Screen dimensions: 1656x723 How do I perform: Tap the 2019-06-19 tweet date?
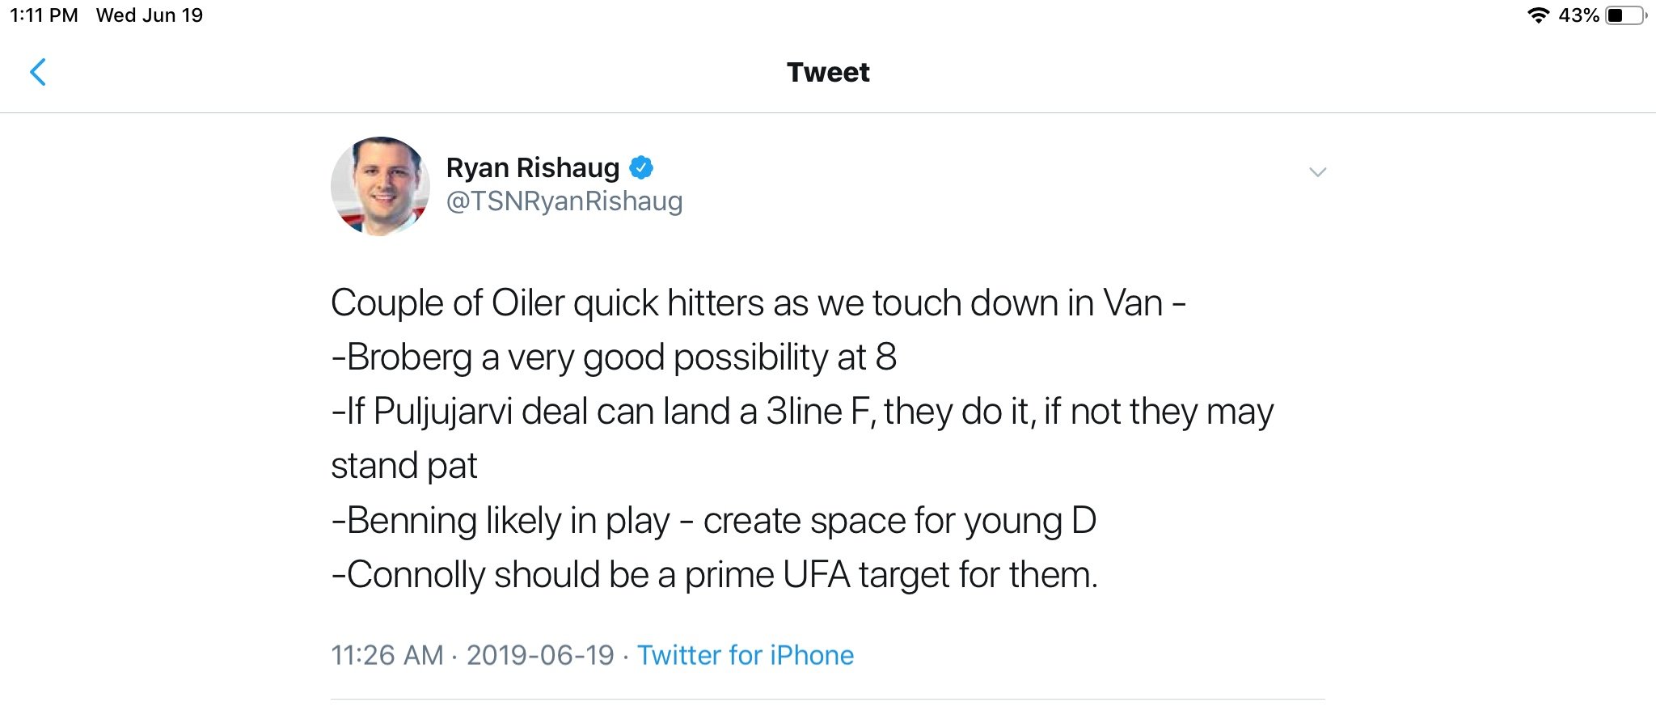540,654
